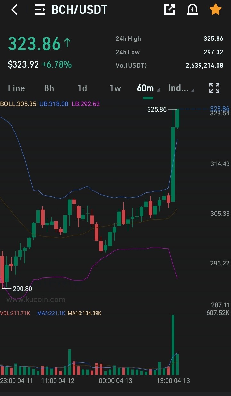This screenshot has width=231, height=396.
Task: Tap the 24h High value 325.86
Action: pos(213,39)
